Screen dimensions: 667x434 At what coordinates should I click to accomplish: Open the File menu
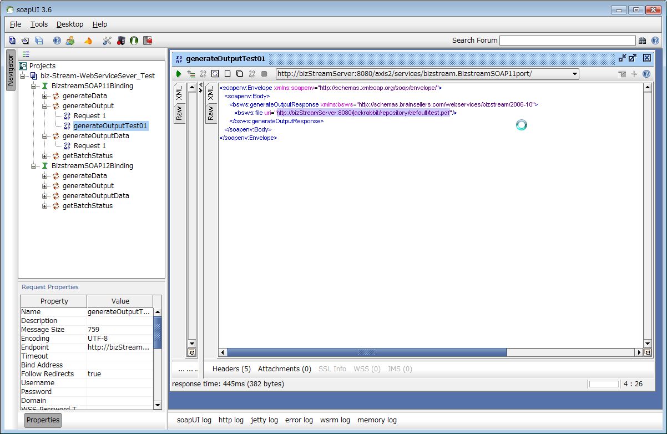tap(16, 24)
